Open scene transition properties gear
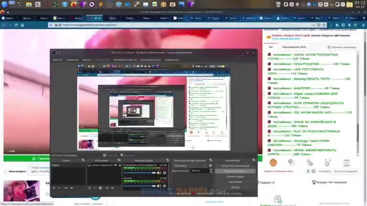367x206 pixels. point(211,165)
